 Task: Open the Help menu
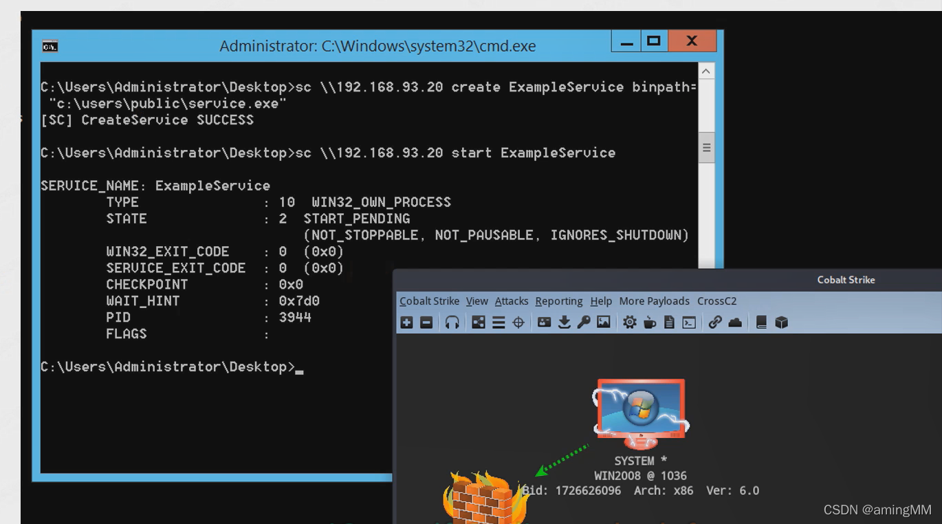(601, 301)
